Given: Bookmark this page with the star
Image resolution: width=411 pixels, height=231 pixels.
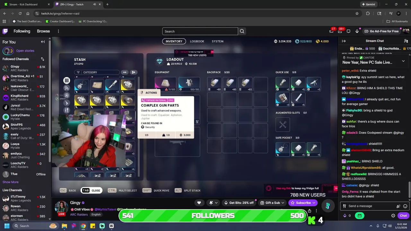Looking at the screenshot, I should (357, 13).
